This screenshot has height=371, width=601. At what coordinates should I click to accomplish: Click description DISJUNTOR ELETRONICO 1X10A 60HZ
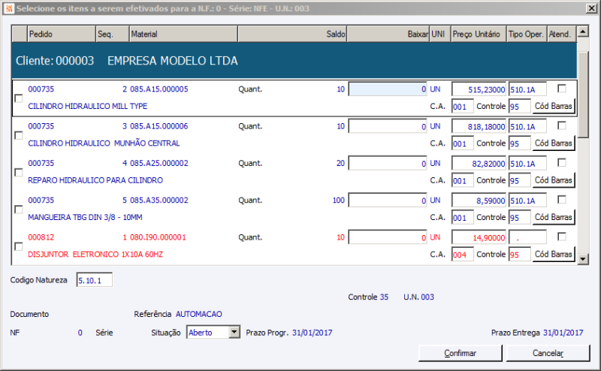(x=95, y=254)
